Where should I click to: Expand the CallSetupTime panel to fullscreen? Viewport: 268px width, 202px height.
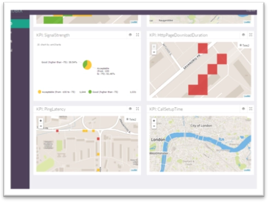250,109
